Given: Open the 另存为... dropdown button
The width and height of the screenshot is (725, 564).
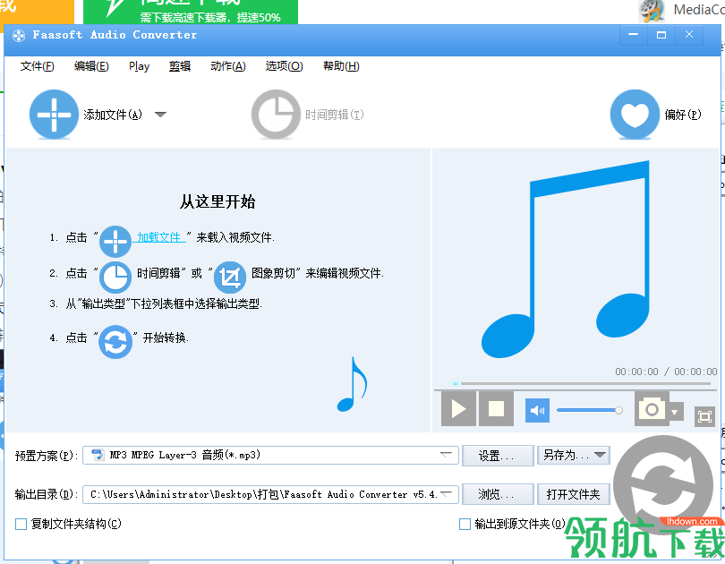Looking at the screenshot, I should point(574,456).
